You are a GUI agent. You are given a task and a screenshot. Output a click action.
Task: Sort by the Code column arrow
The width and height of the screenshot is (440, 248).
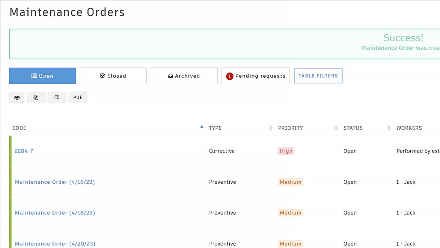(202, 127)
